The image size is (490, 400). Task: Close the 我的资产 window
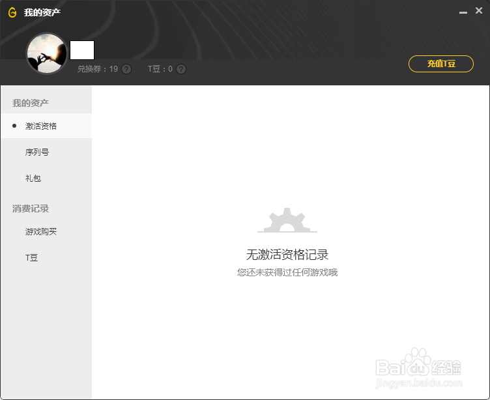click(479, 10)
